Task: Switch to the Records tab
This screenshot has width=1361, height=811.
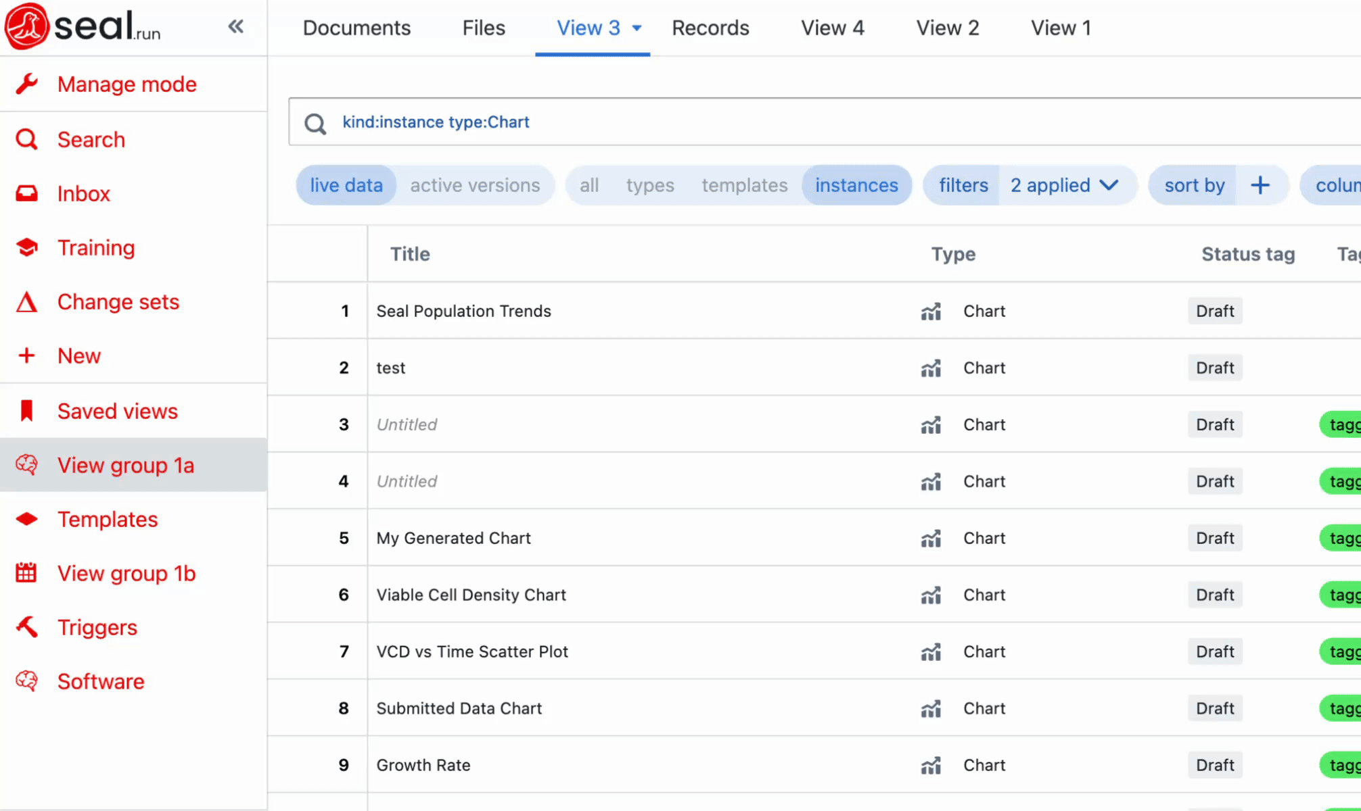Action: click(710, 28)
